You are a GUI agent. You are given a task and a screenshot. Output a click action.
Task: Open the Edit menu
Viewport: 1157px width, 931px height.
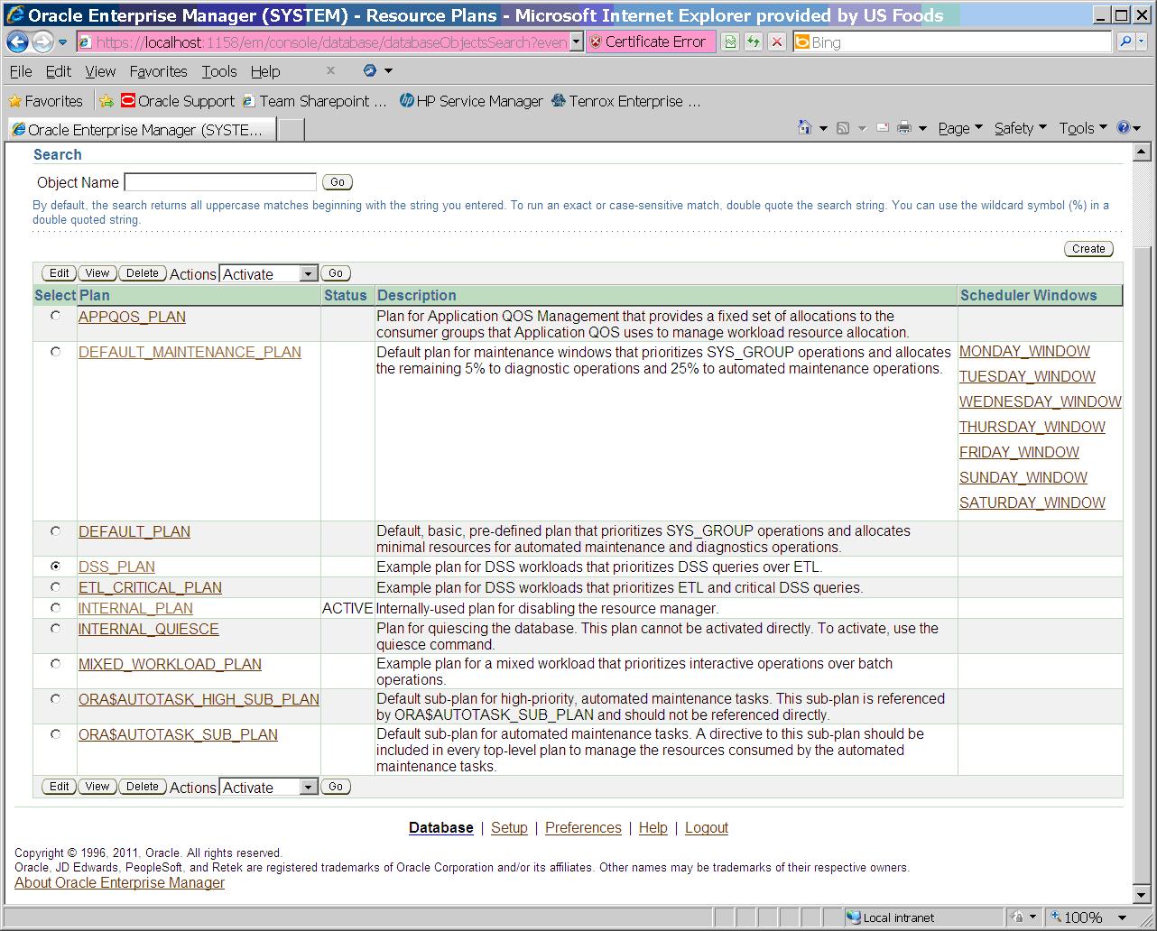click(59, 71)
